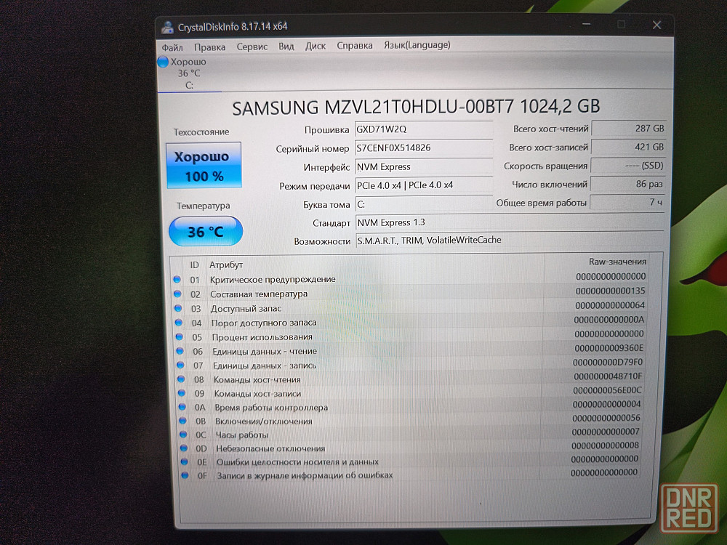Click the blue orb beside attribute 05
Screen dimensions: 727x545
coord(177,336)
